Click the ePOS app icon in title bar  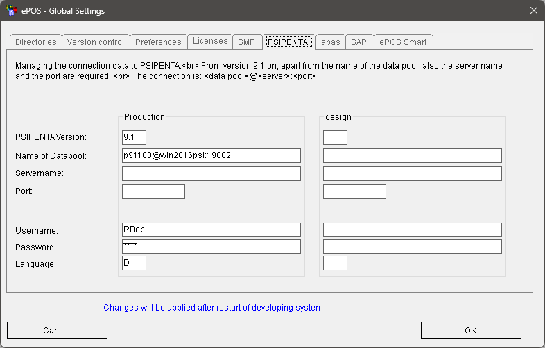pyautogui.click(x=11, y=10)
